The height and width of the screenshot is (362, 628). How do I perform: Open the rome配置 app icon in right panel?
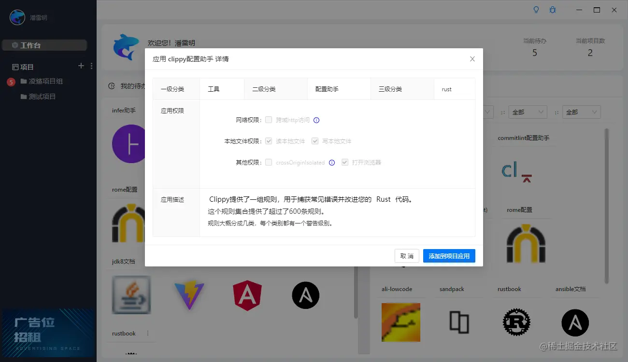[526, 243]
